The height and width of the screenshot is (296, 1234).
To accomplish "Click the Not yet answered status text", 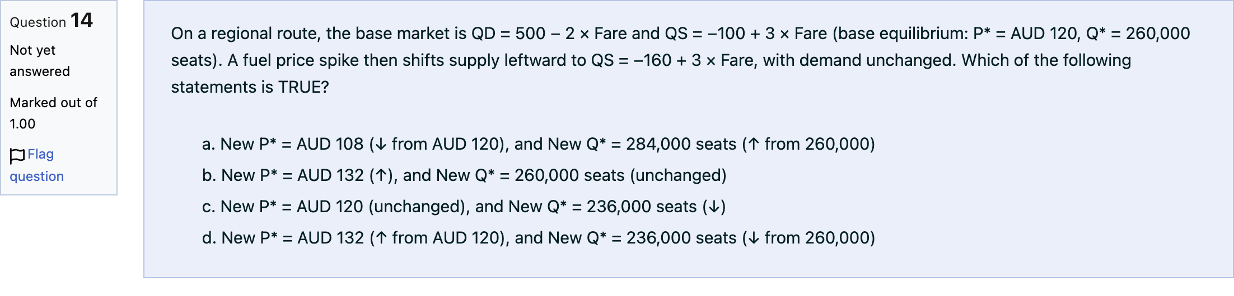I will pyautogui.click(x=40, y=61).
